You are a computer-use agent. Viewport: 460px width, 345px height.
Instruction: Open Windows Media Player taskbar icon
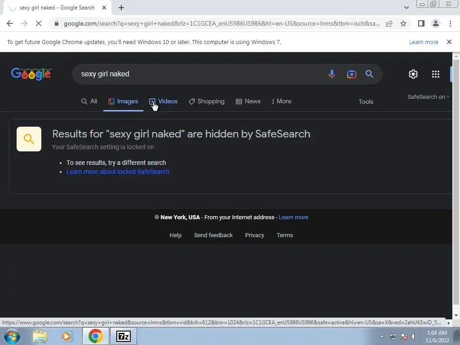(x=67, y=336)
